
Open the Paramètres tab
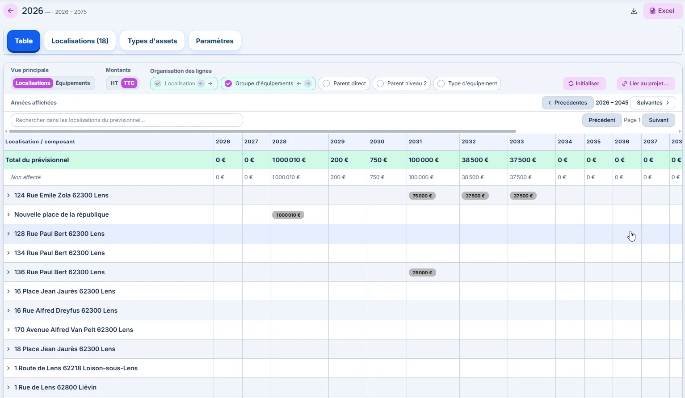coord(215,41)
